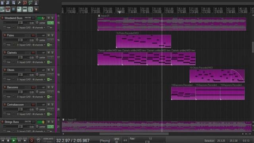Toggle the repeat loop transport button
The width and height of the screenshot is (254, 143).
[x=38, y=140]
